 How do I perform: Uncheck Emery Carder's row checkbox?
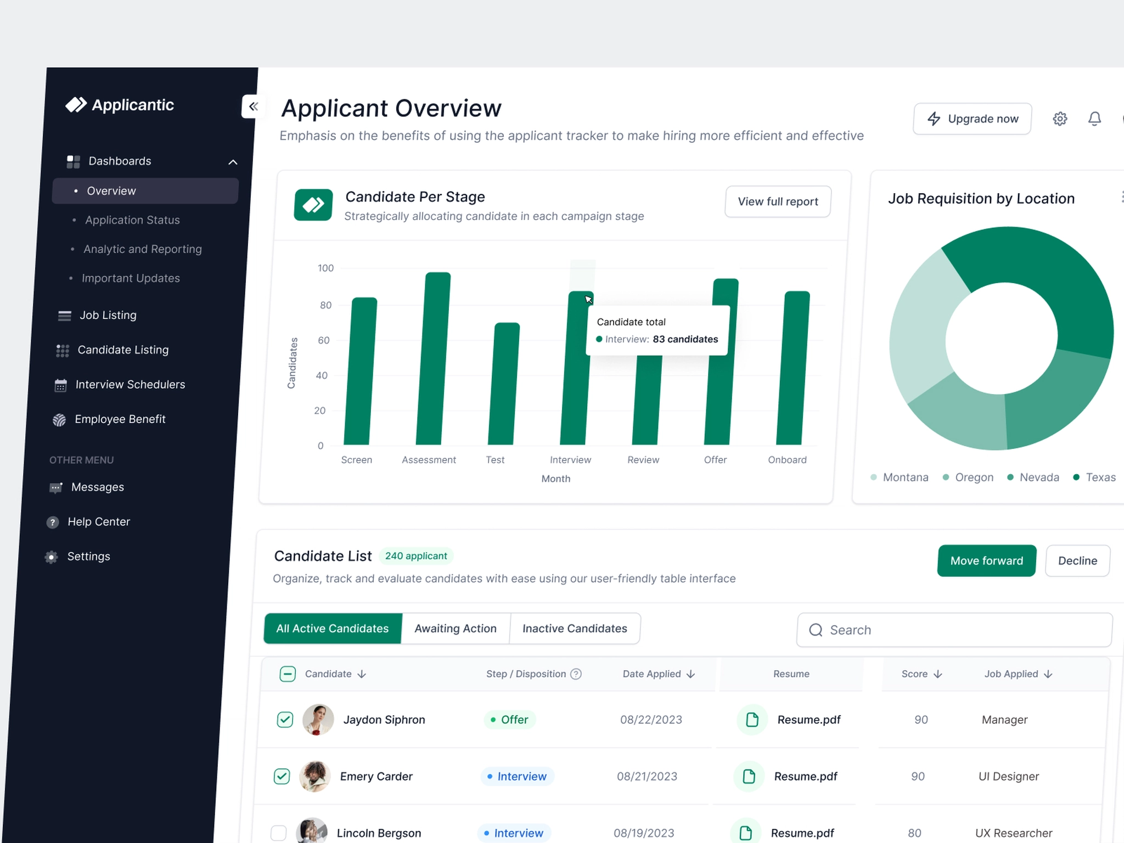click(282, 776)
